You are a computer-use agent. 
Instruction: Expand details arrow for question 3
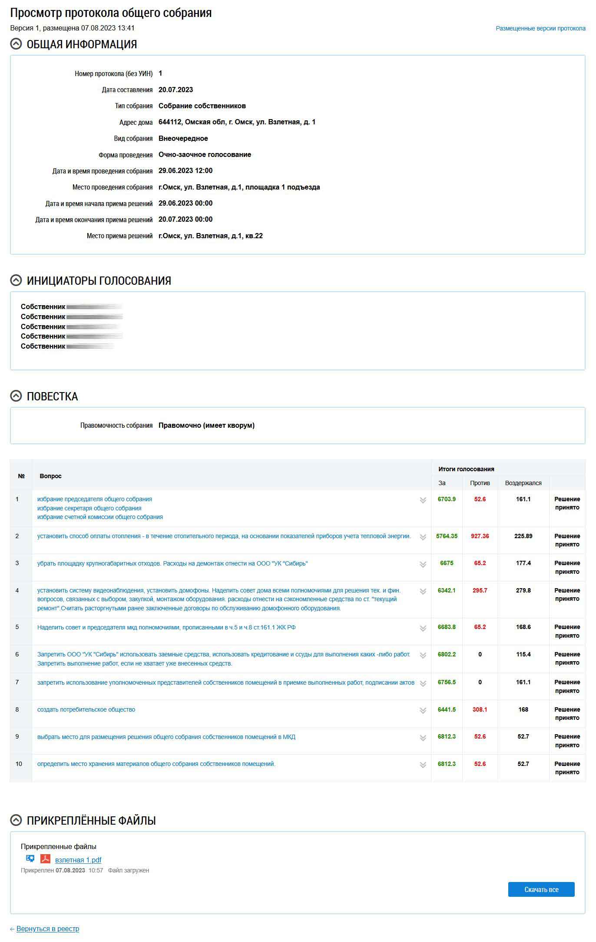click(423, 565)
